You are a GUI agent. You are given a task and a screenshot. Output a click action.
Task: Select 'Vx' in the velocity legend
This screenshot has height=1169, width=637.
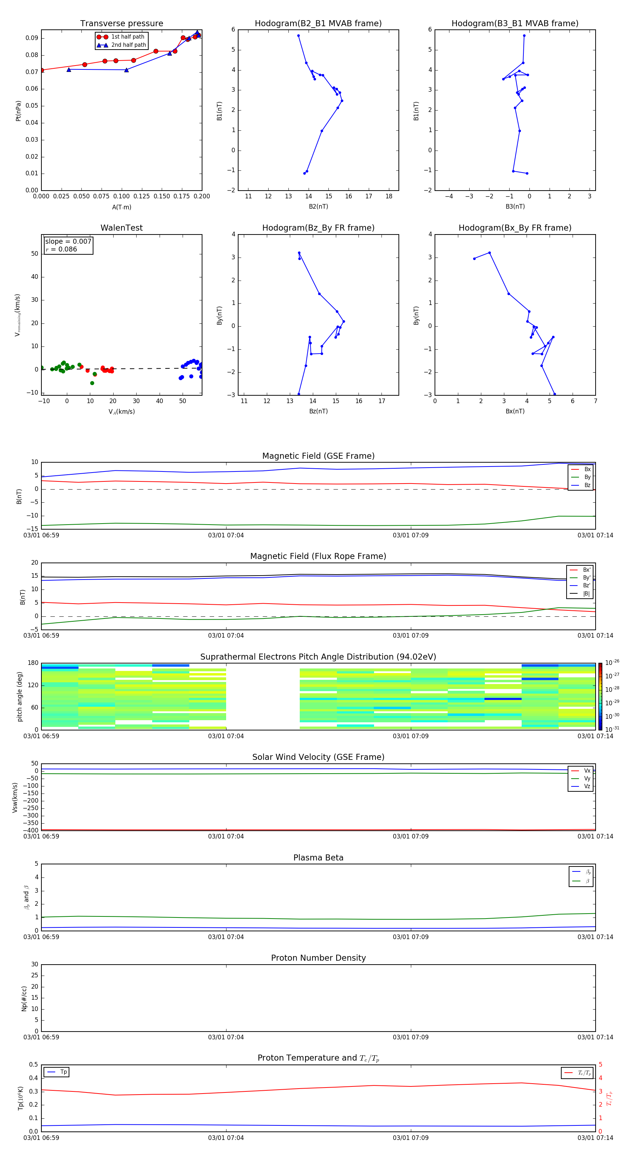(581, 771)
